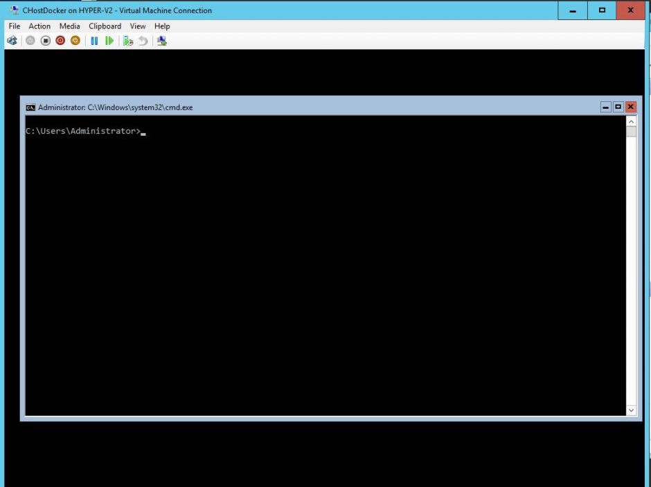The image size is (651, 487).
Task: Maximize the cmd.exe window
Action: point(618,107)
